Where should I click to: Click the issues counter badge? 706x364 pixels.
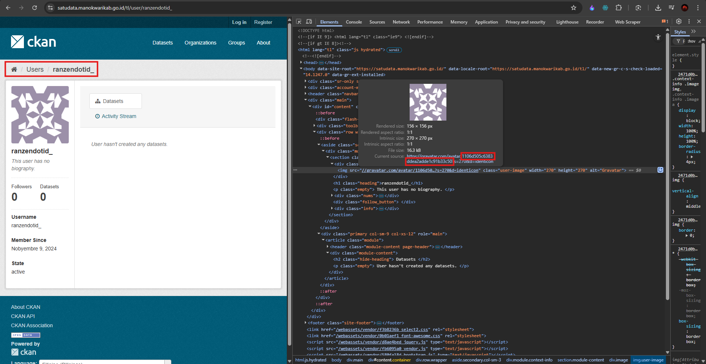[x=665, y=22]
